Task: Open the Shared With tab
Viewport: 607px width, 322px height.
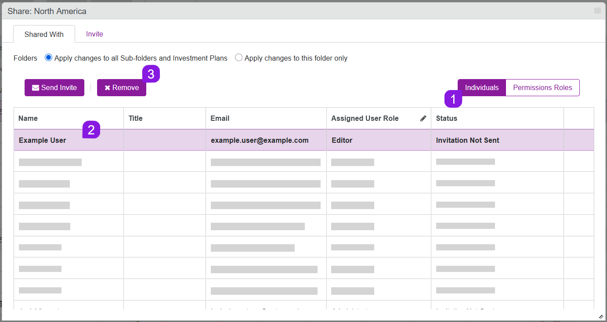Action: 44,34
